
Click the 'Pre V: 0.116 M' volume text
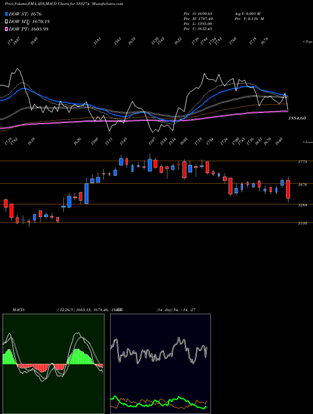coord(249,19)
